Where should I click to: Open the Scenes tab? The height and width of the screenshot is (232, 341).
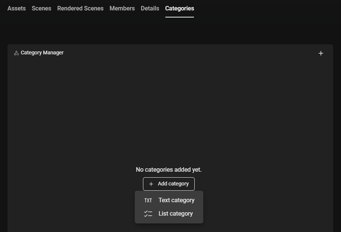point(41,8)
